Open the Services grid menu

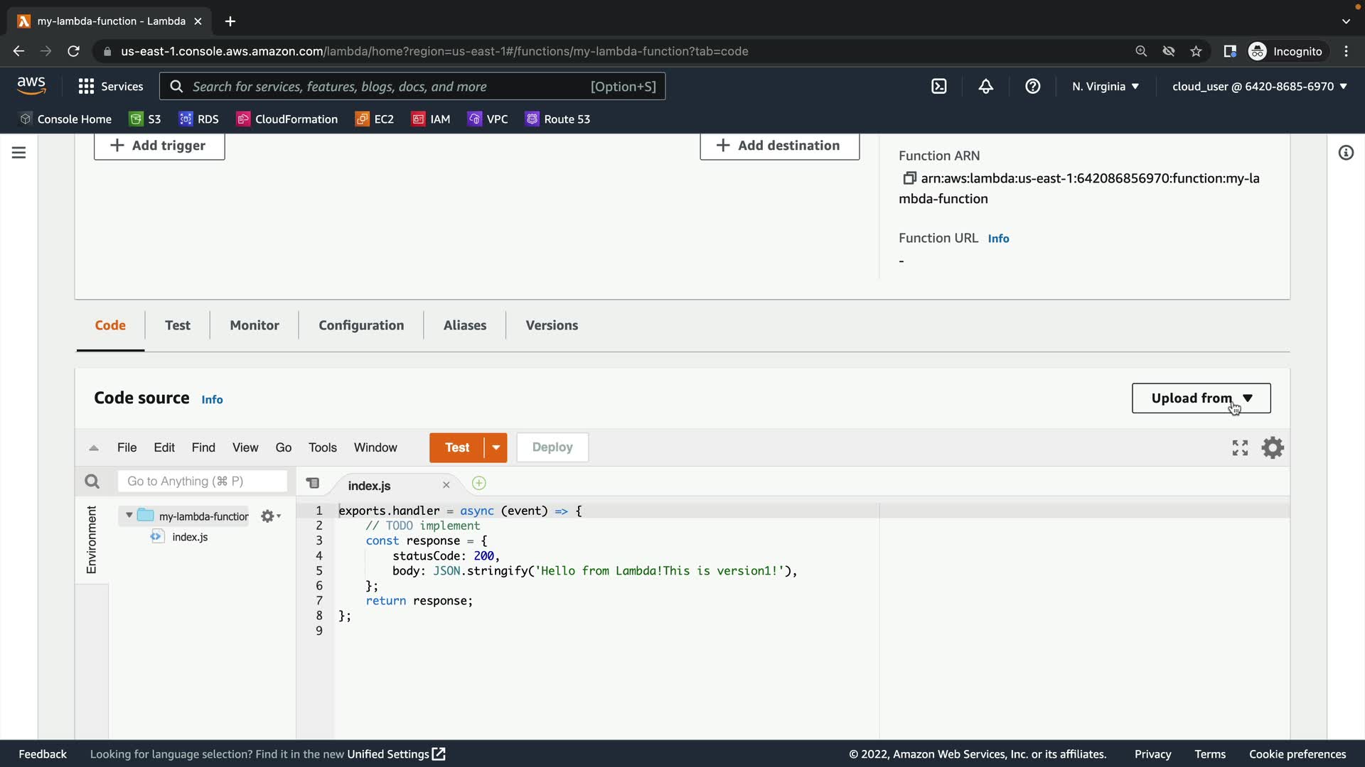86,86
